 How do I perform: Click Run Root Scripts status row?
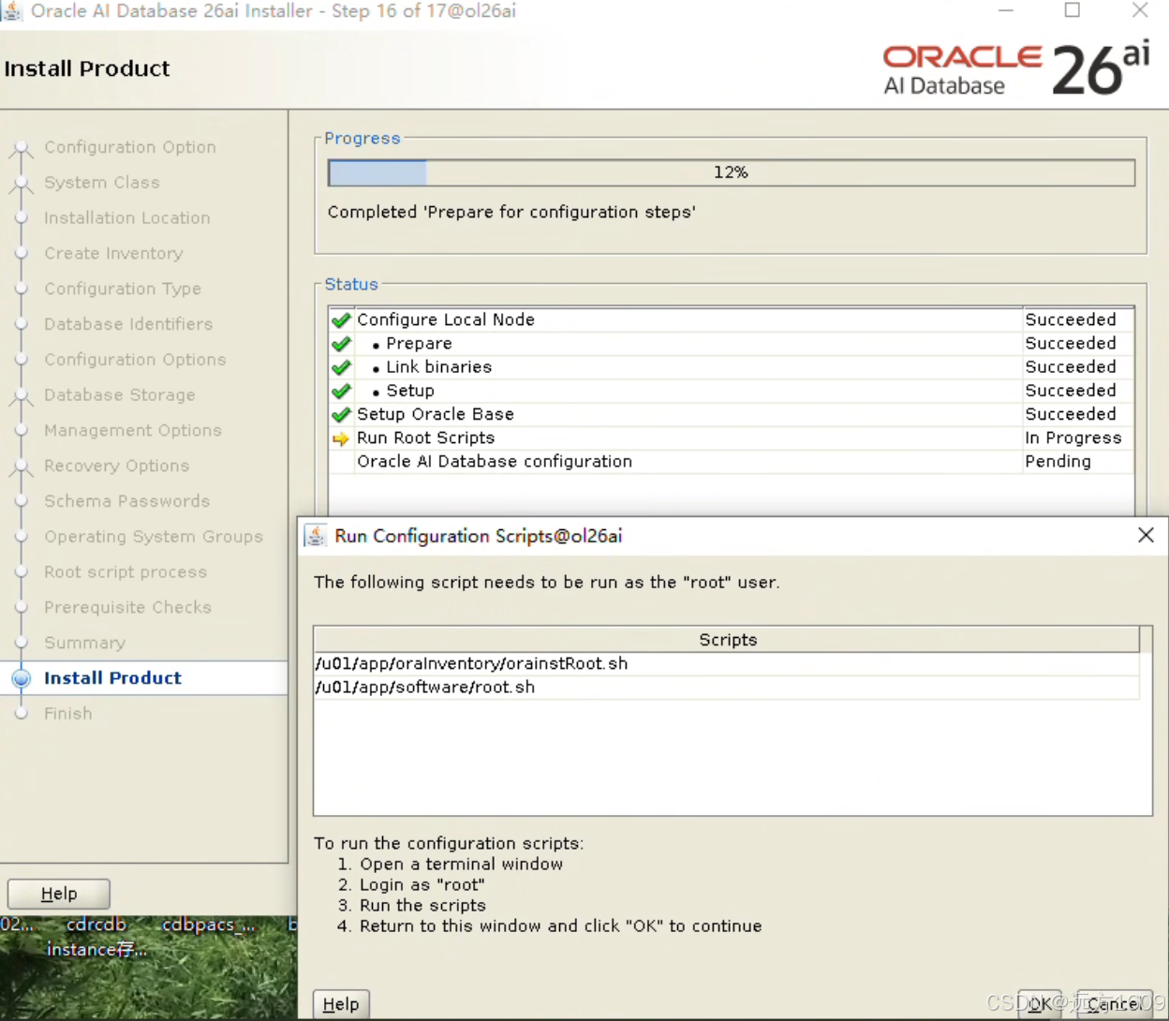(x=732, y=437)
